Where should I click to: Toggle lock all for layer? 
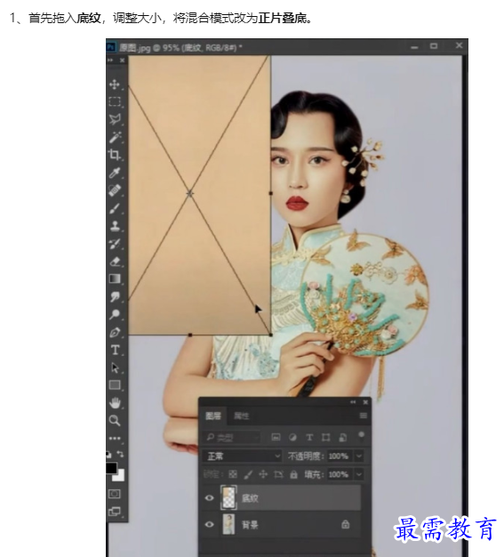(x=293, y=474)
